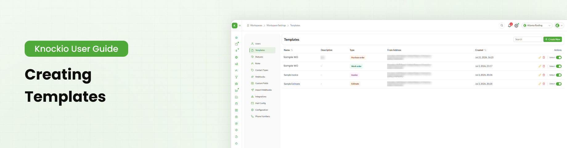Delete the Purchase order template
The image size is (567, 148).
(544, 57)
